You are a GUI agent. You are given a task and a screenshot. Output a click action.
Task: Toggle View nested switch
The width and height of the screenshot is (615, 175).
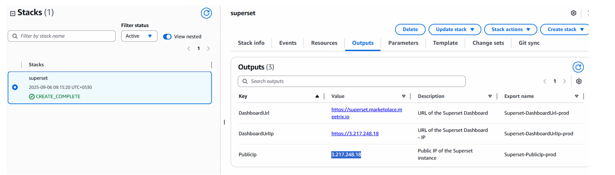[x=167, y=36]
